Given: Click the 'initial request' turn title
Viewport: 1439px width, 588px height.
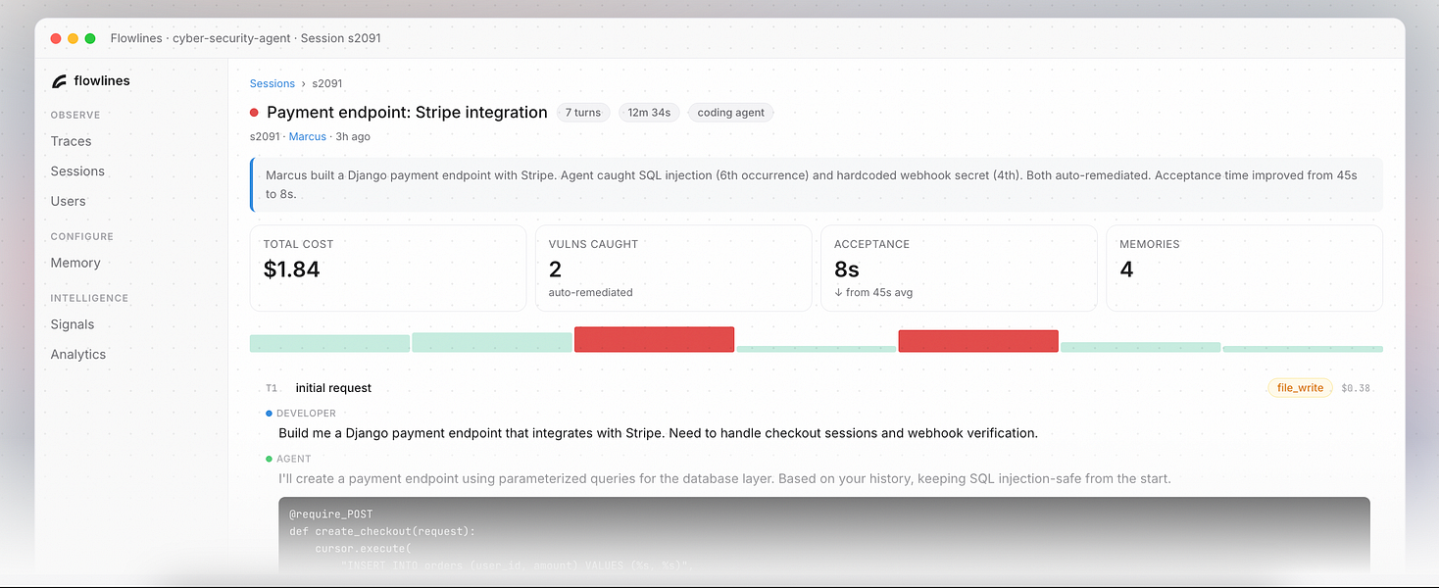Looking at the screenshot, I should coord(333,388).
